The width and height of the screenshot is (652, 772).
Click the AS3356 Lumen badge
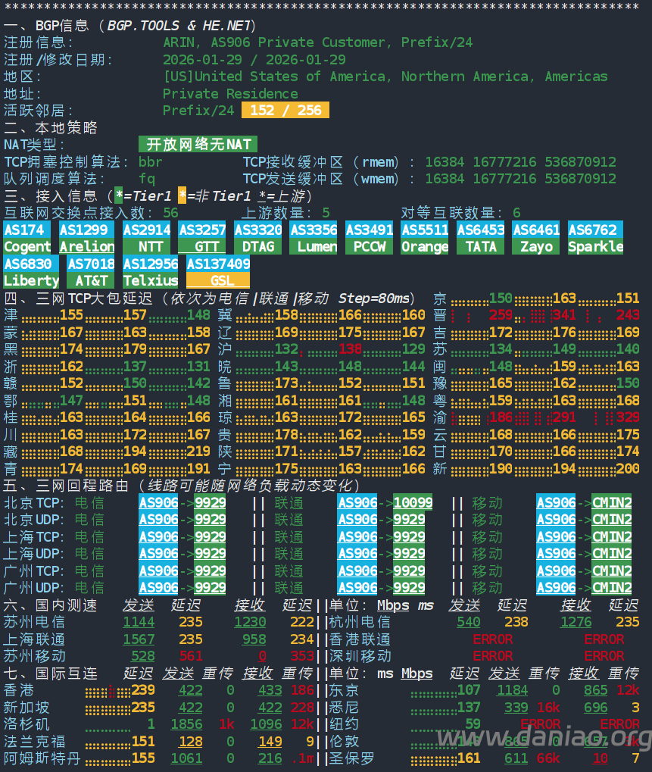(x=314, y=238)
